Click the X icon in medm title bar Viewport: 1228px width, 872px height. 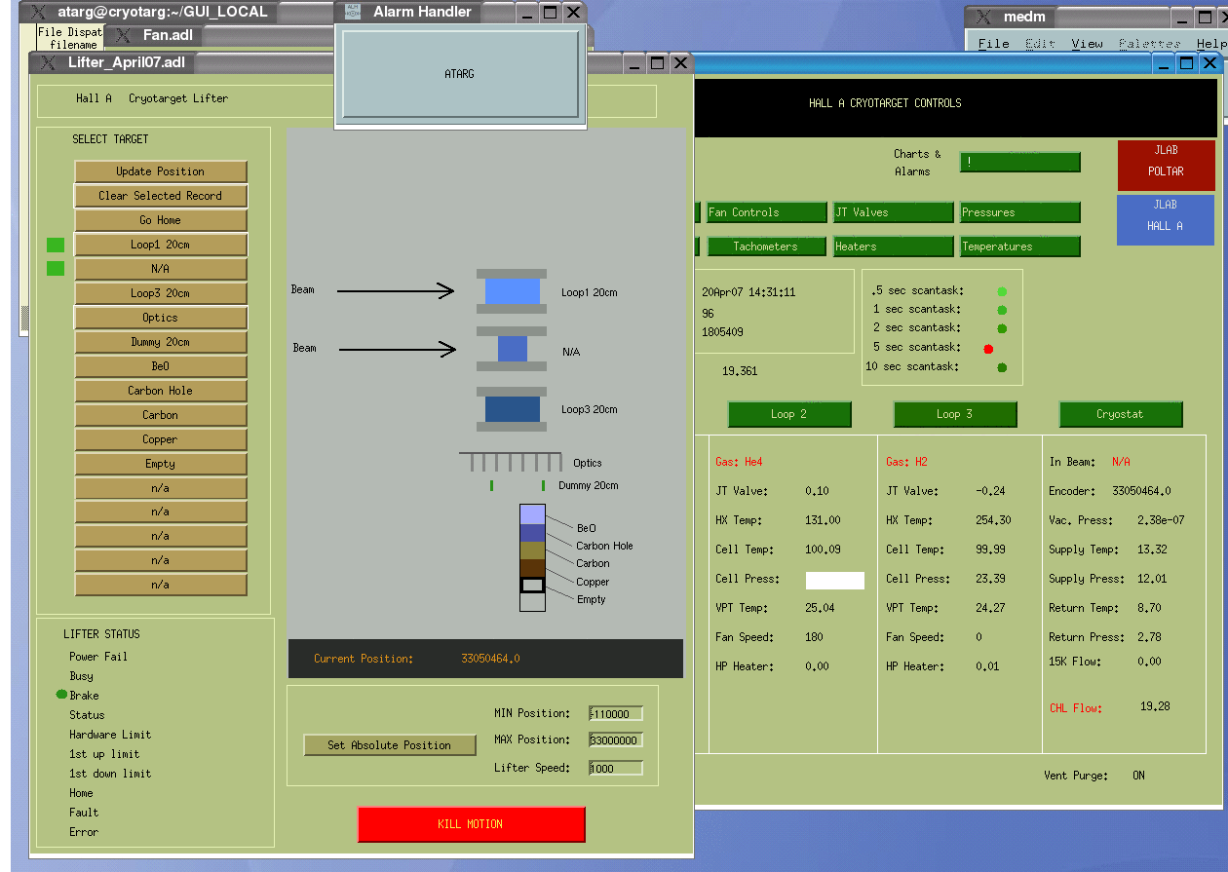click(983, 17)
